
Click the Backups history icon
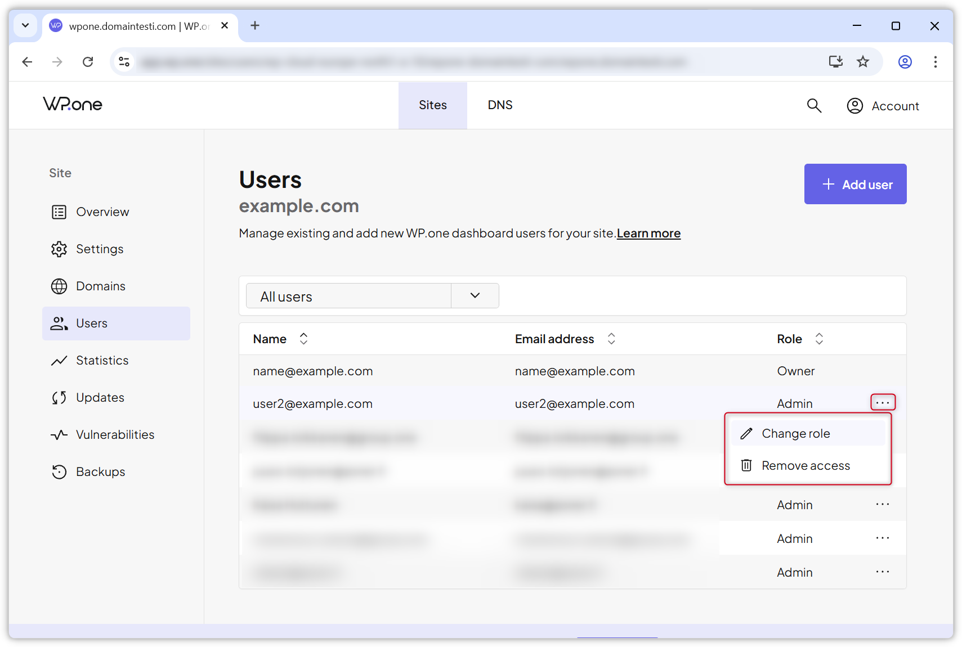(59, 471)
